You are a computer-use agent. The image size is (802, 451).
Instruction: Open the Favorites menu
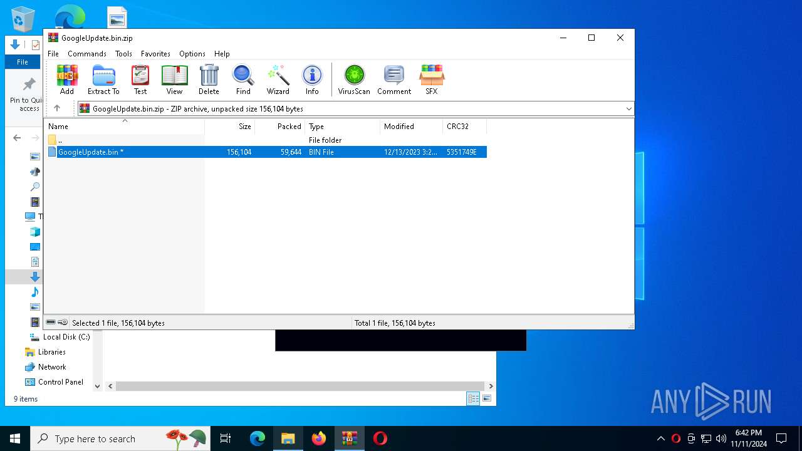(x=155, y=54)
